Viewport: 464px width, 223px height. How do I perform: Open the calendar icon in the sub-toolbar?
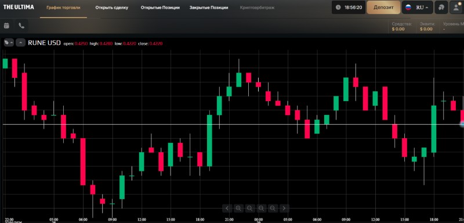(6, 26)
